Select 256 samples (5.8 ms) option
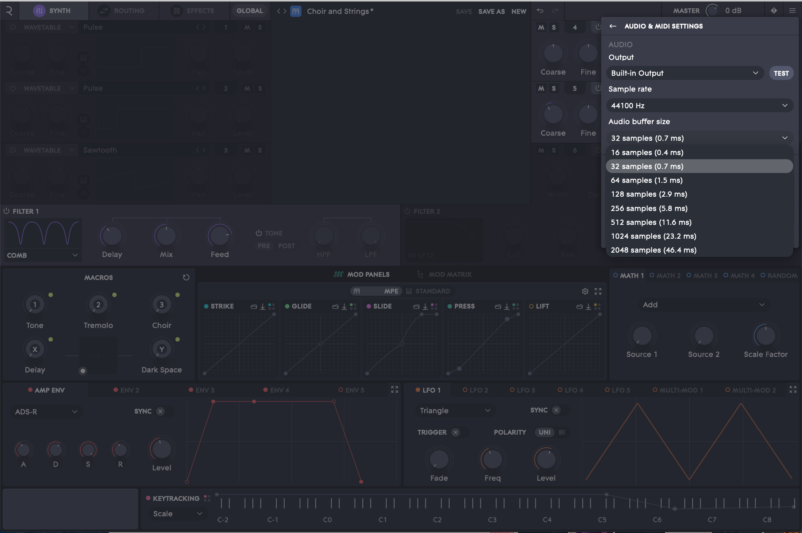This screenshot has width=802, height=533. [x=649, y=208]
